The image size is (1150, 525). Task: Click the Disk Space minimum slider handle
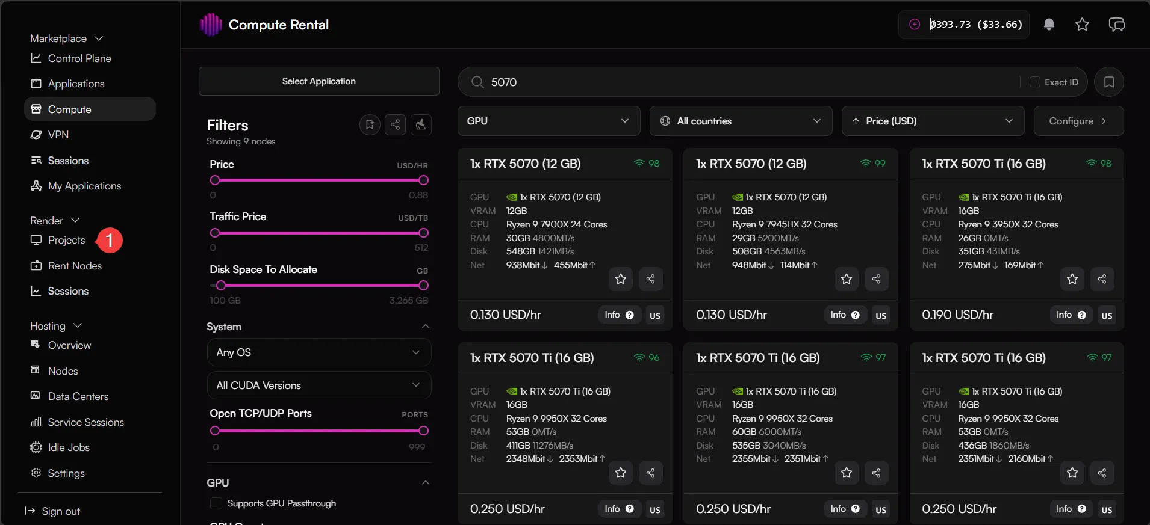(221, 285)
